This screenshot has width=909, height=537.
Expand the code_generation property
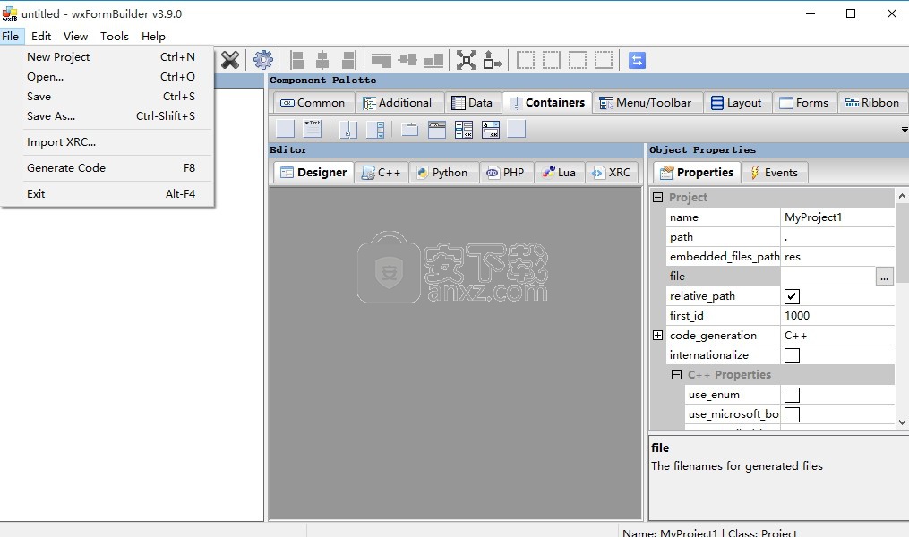(657, 335)
